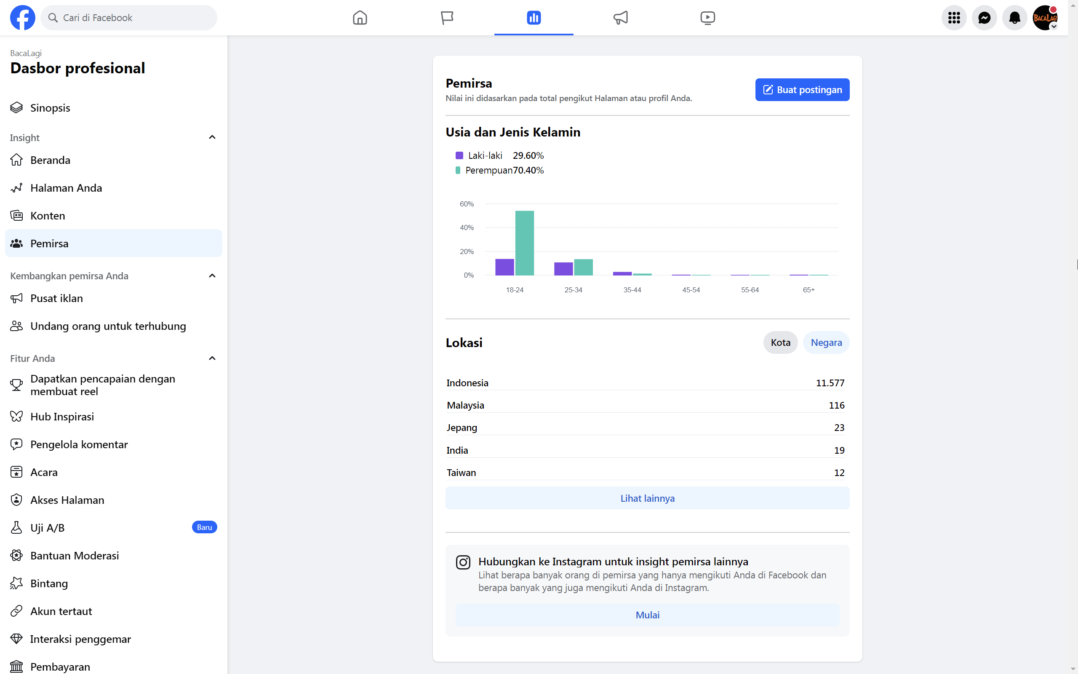Collapse the Fitur Anda section
This screenshot has width=1078, height=674.
point(212,358)
